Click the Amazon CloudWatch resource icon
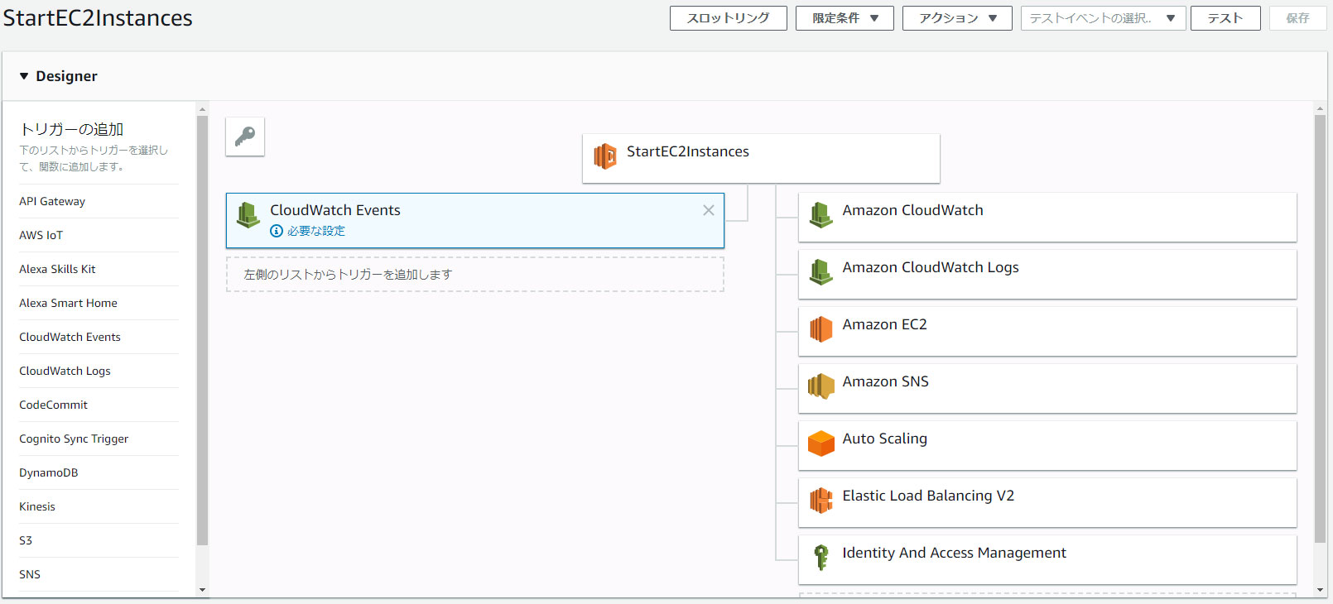The image size is (1333, 604). point(820,215)
